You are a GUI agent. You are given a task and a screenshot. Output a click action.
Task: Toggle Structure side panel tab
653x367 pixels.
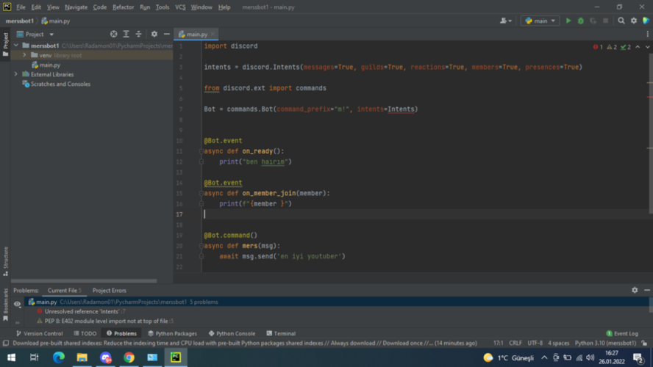pos(5,261)
